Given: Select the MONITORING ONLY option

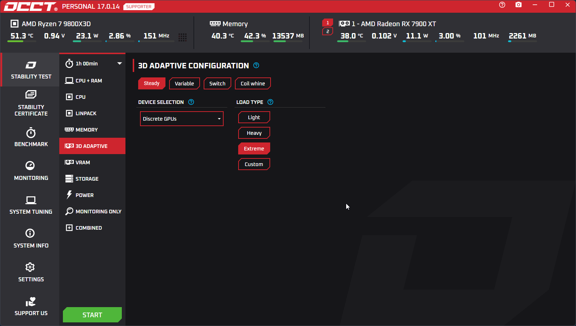Looking at the screenshot, I should [x=92, y=212].
